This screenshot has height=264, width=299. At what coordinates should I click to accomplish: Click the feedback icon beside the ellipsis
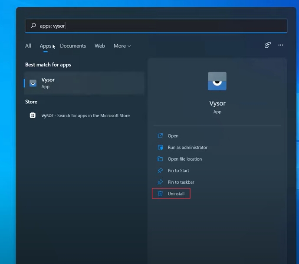tap(268, 45)
